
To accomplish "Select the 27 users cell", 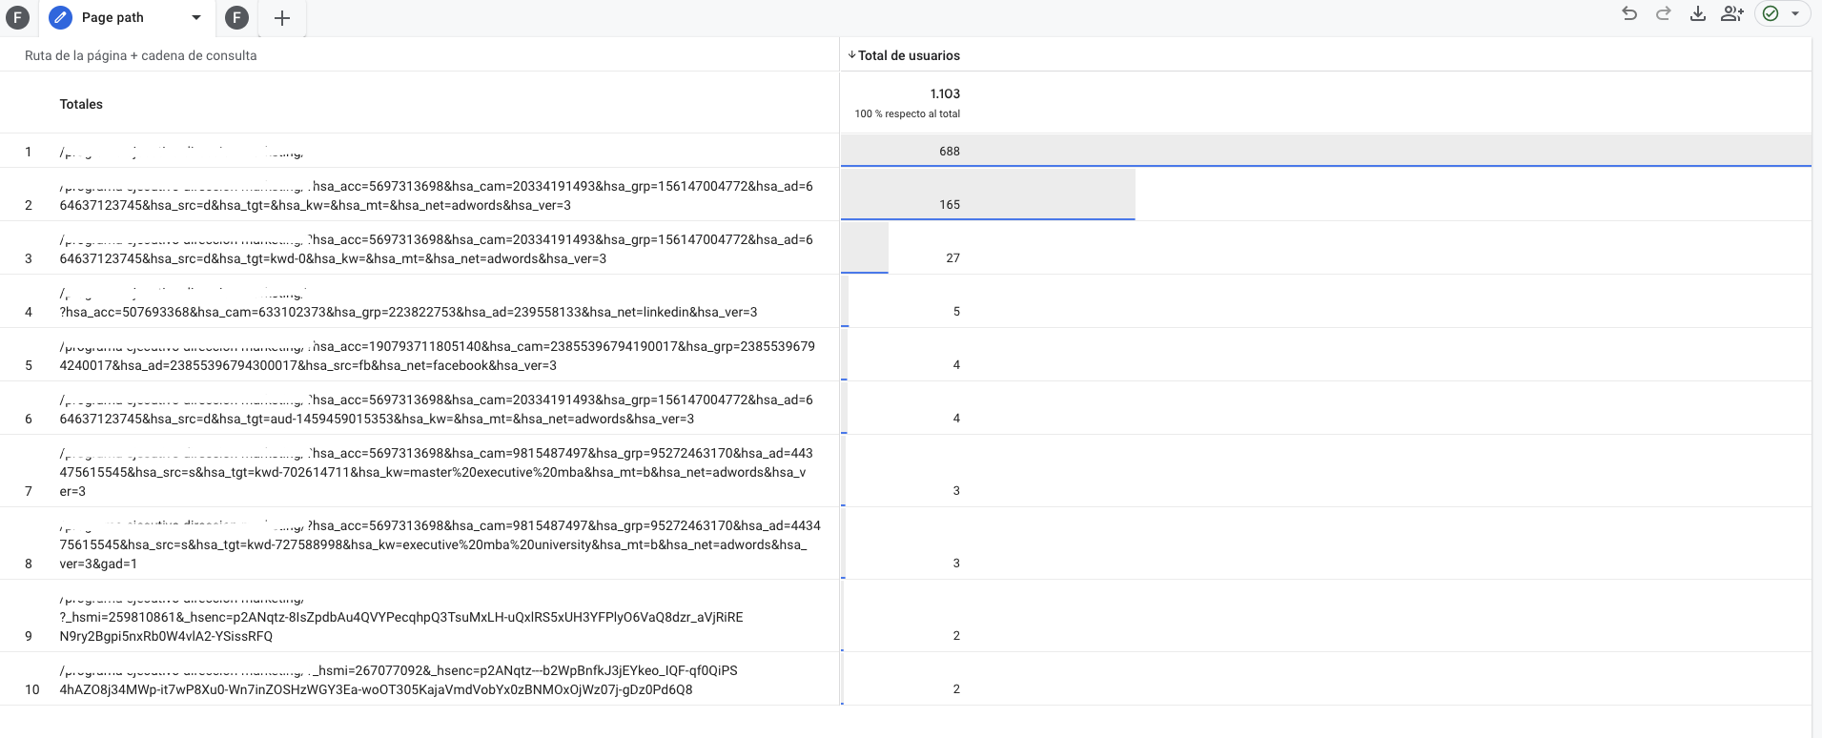I will pos(952,257).
